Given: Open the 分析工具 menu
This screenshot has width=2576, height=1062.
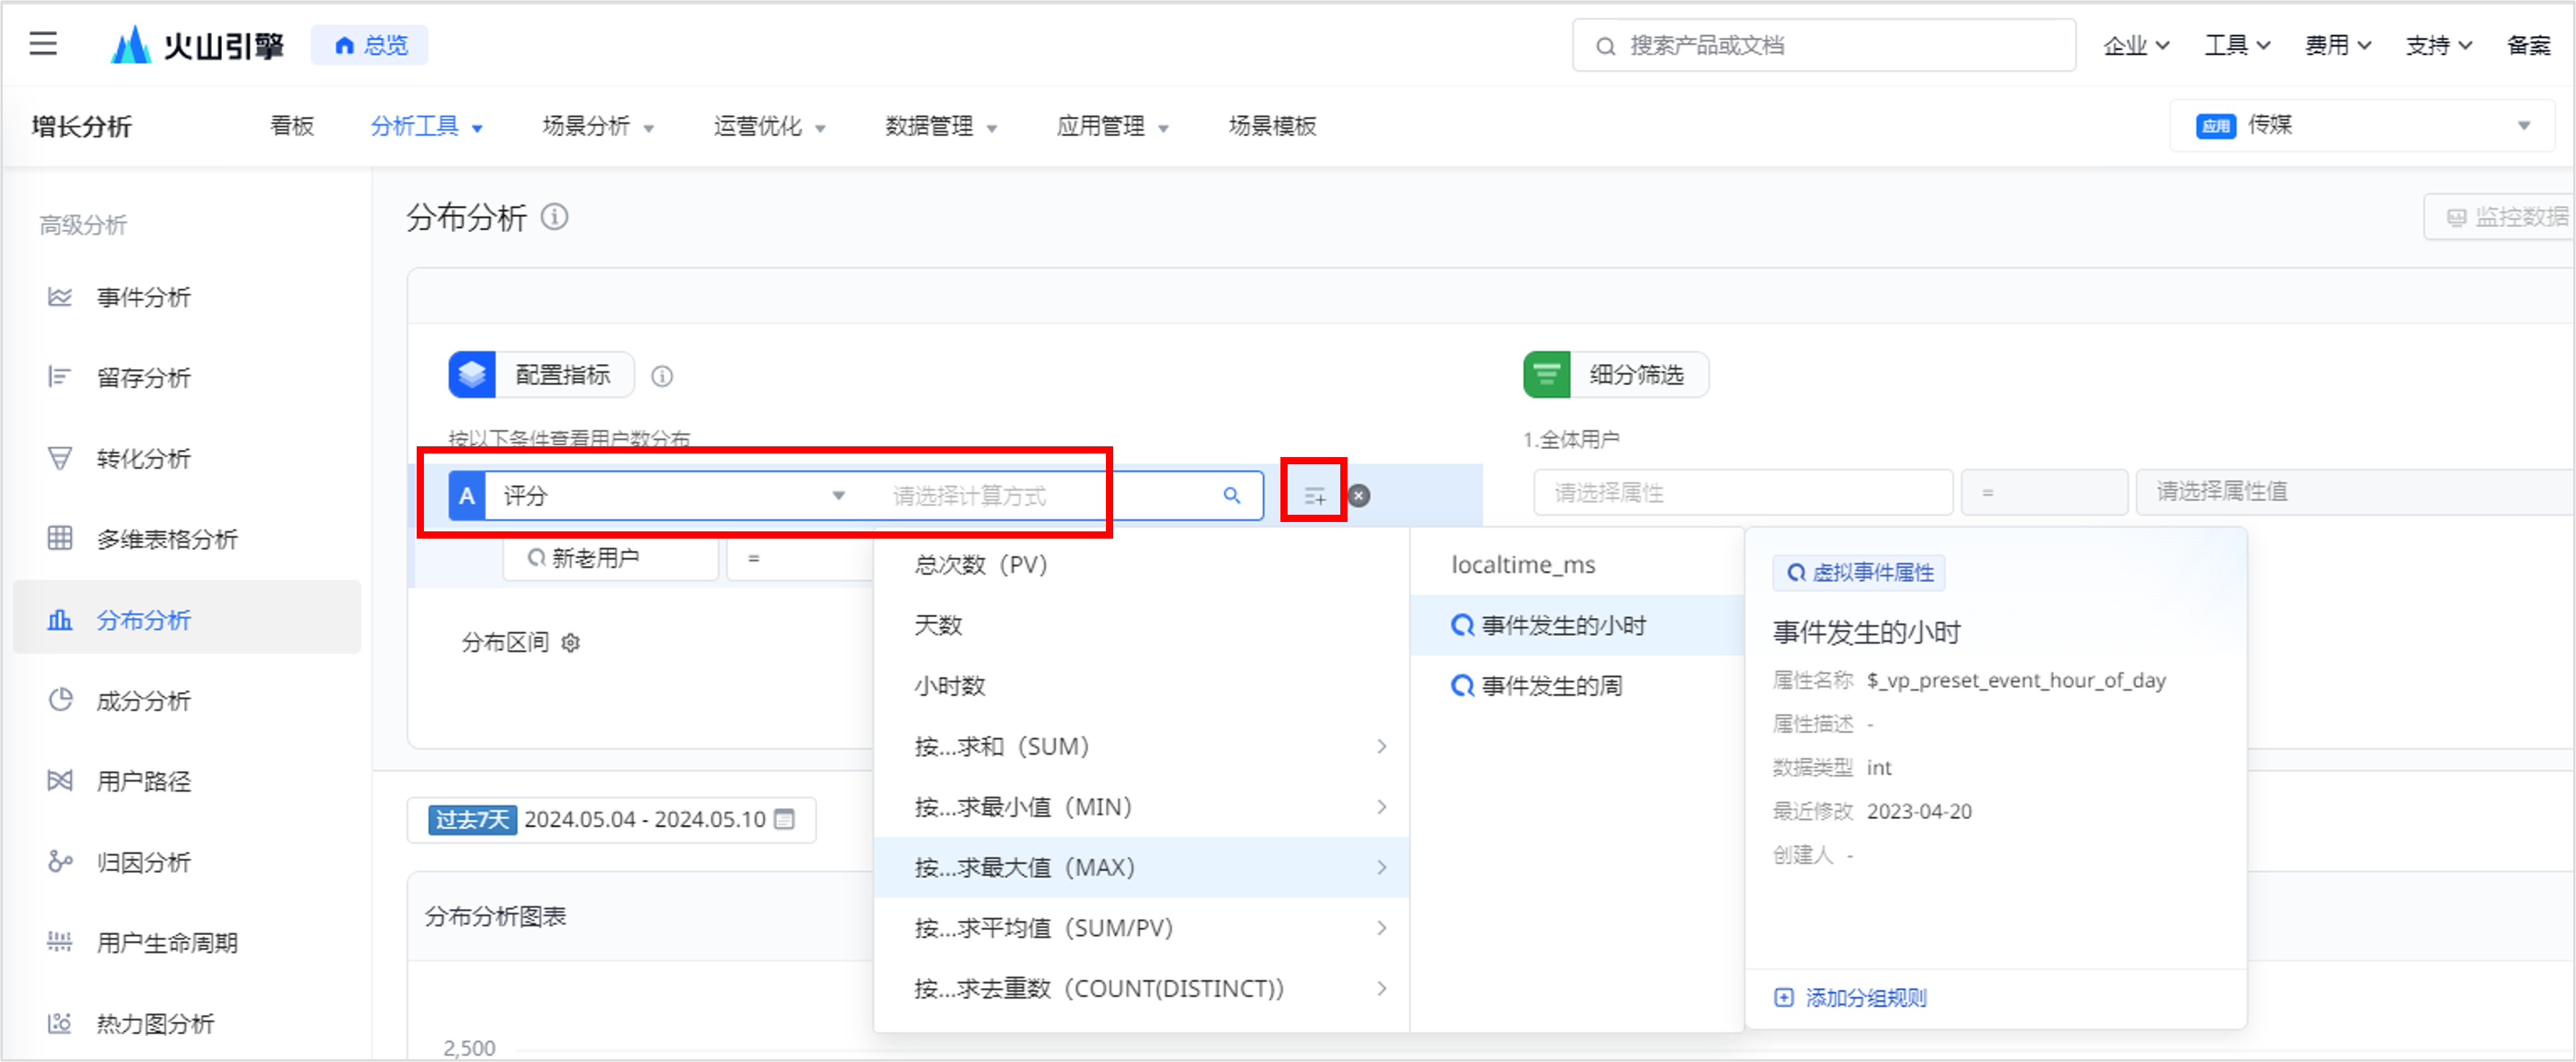Looking at the screenshot, I should click(426, 126).
